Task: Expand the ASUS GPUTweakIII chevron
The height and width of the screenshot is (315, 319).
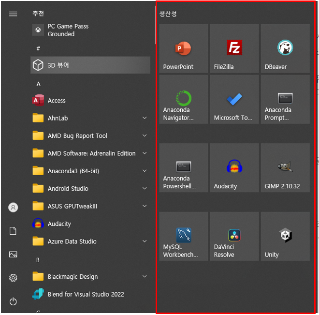Action: (x=145, y=206)
